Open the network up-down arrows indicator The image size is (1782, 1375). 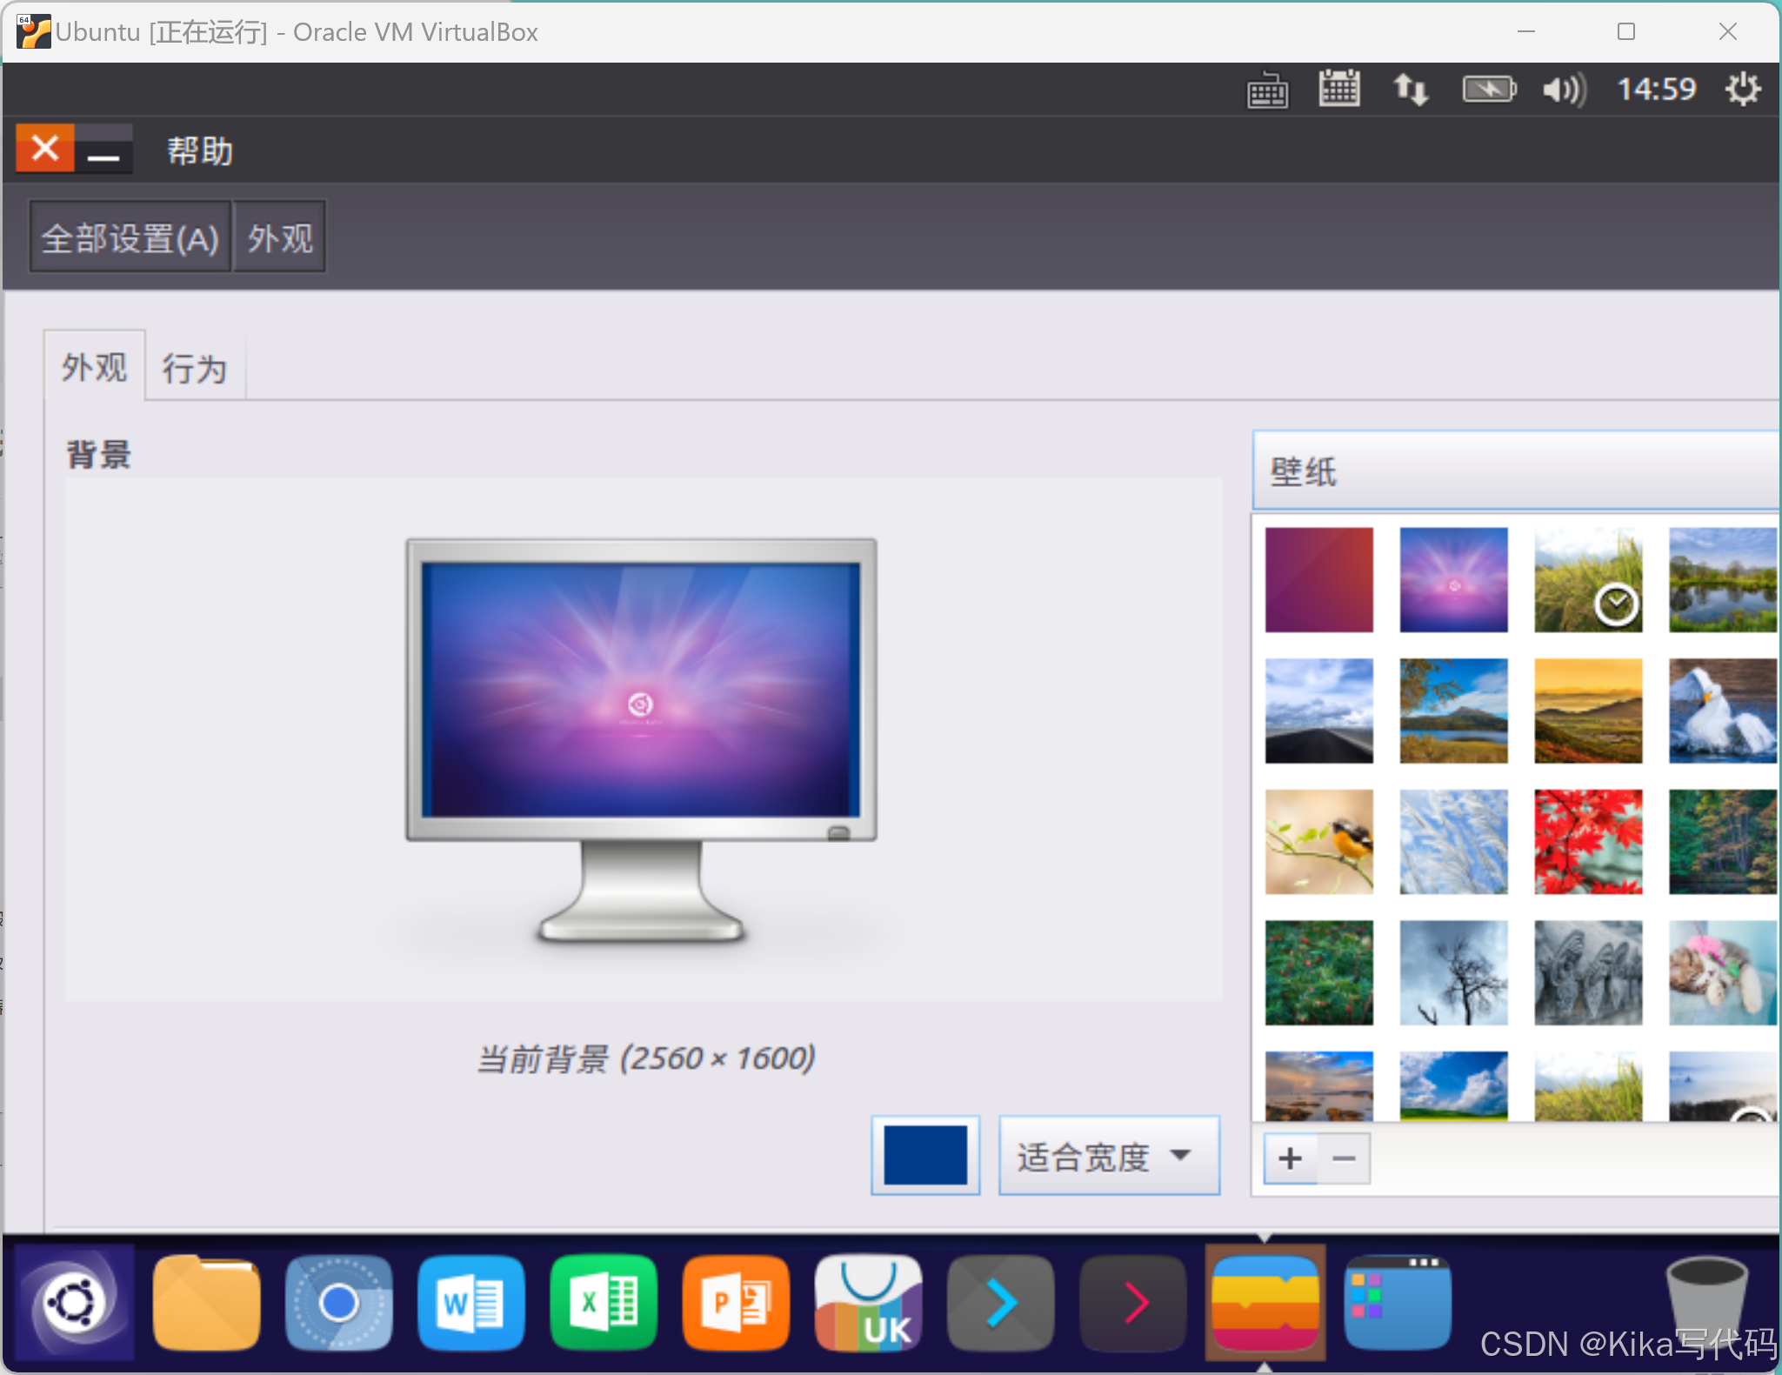(1410, 90)
